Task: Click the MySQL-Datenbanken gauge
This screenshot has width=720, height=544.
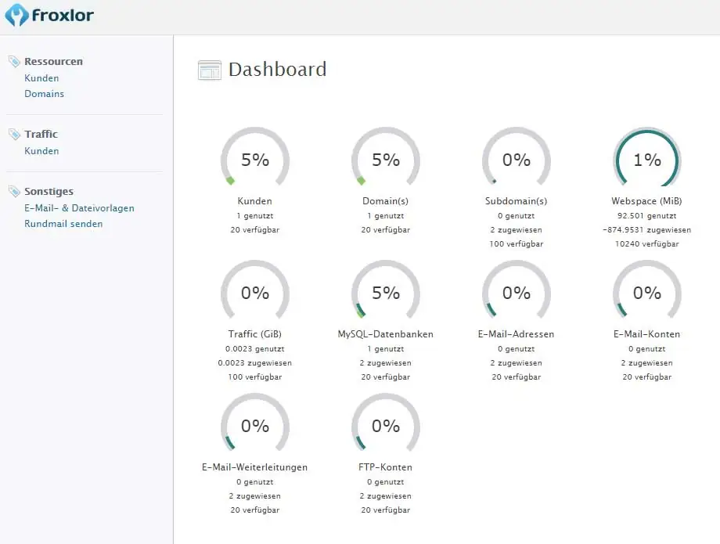Action: pos(386,294)
